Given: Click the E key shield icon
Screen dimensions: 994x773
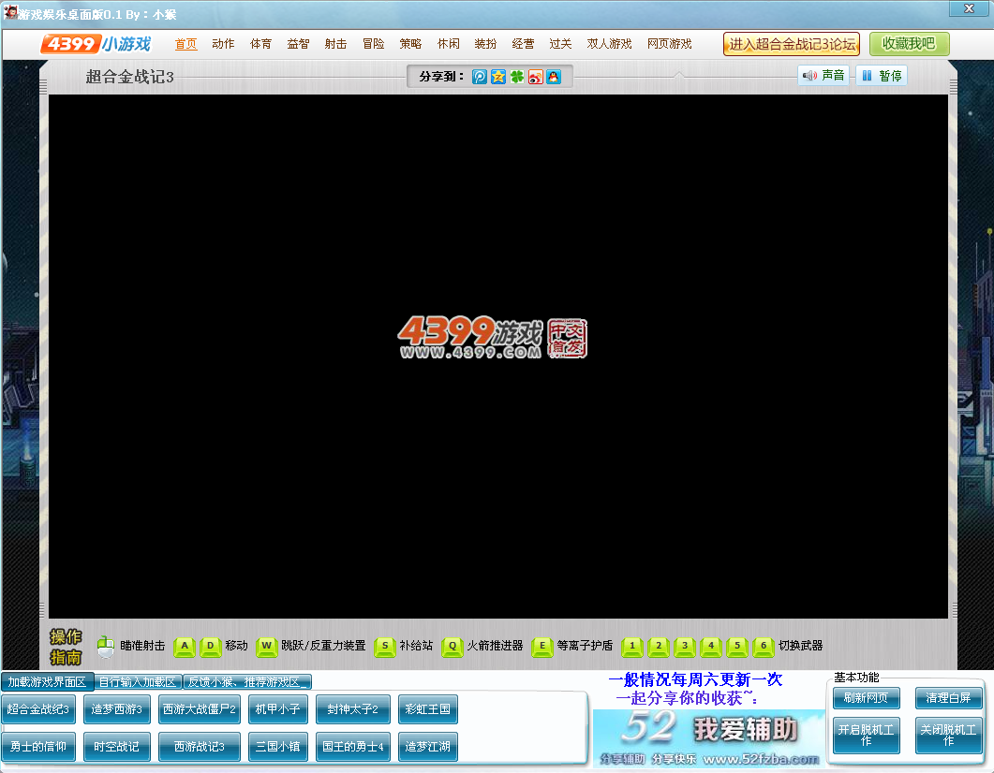Looking at the screenshot, I should [542, 647].
